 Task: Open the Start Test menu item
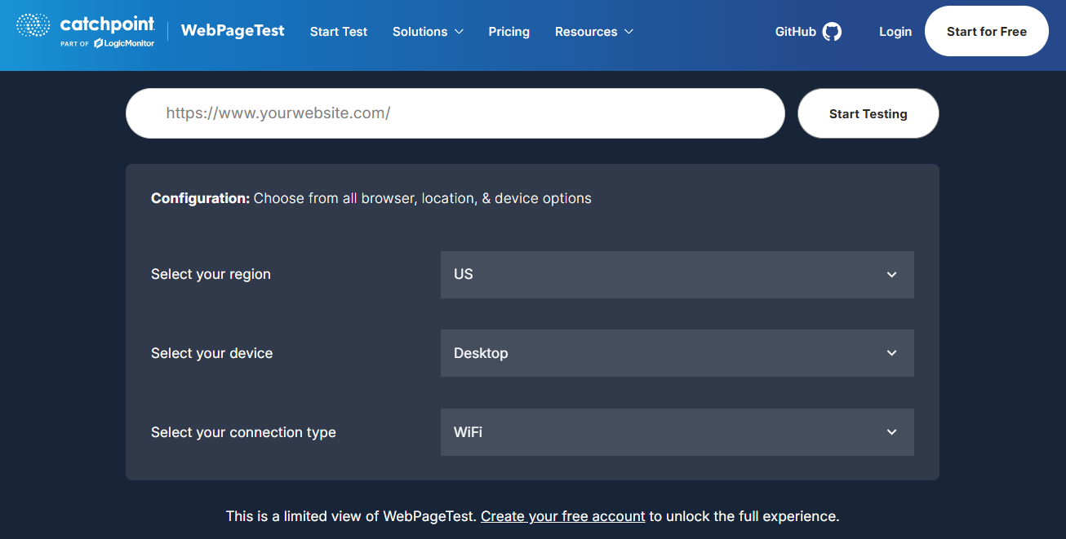[339, 32]
